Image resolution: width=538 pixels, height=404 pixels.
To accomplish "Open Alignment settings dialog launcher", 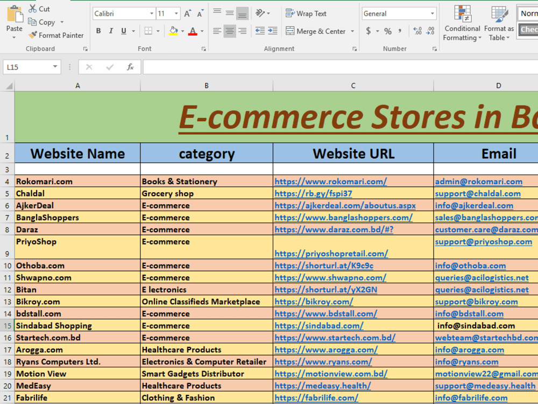I will click(355, 49).
